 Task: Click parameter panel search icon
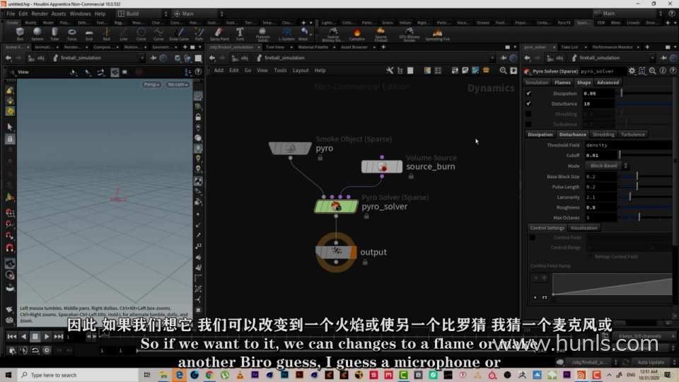652,71
